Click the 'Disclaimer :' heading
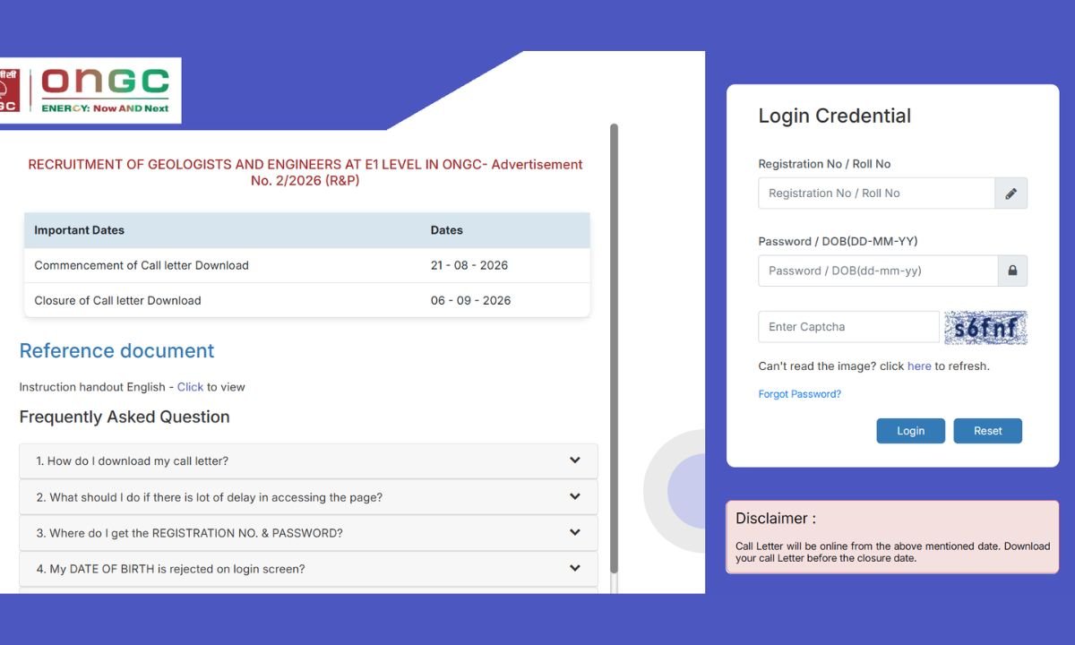 [776, 518]
